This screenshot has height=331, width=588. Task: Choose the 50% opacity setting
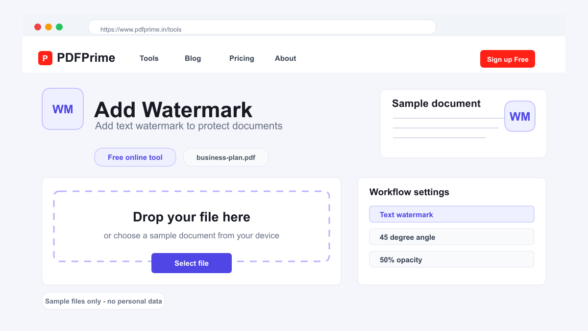pyautogui.click(x=451, y=259)
